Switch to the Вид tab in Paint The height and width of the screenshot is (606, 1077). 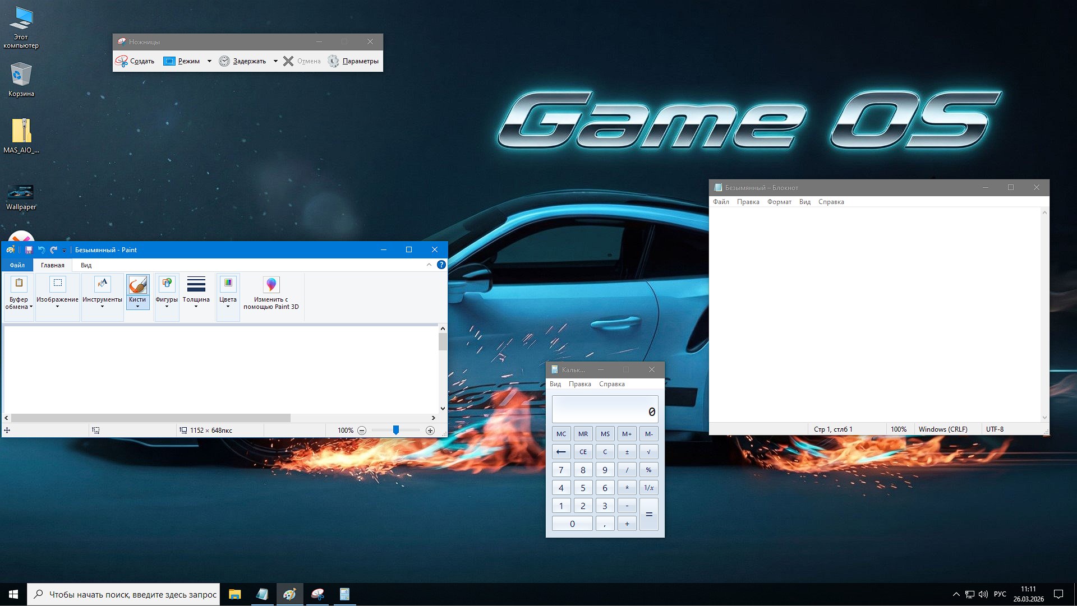pyautogui.click(x=85, y=265)
